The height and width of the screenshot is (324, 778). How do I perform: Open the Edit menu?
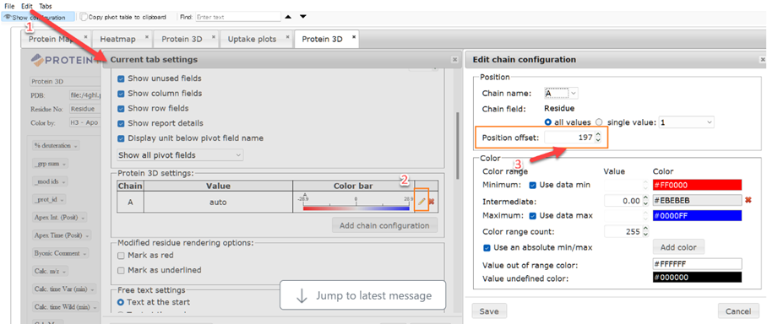(x=27, y=6)
